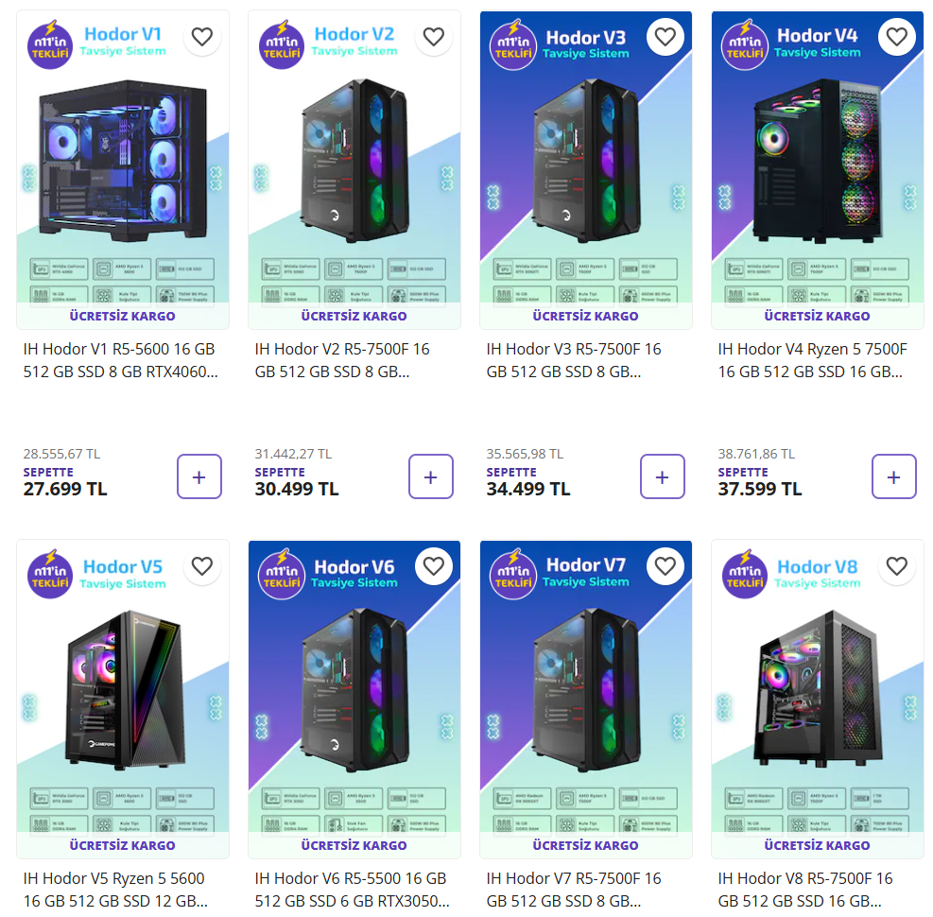Click heart icon on Hodor V5 card
Viewport: 933px width, 917px height.
202,566
